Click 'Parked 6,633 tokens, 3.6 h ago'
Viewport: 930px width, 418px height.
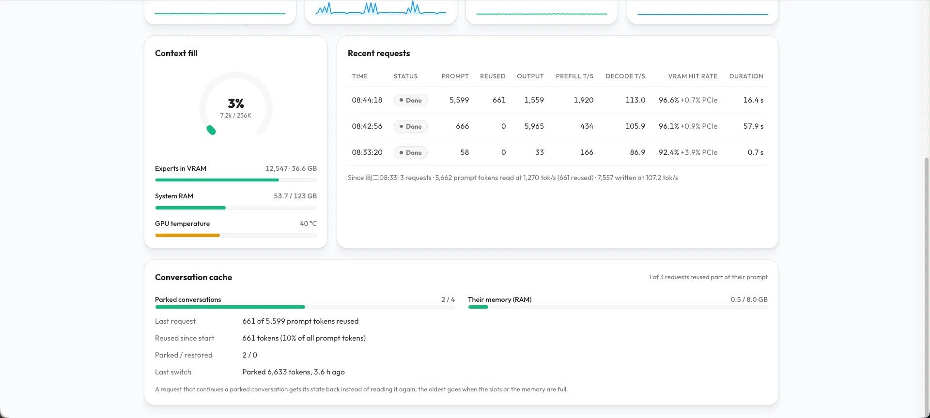[294, 372]
